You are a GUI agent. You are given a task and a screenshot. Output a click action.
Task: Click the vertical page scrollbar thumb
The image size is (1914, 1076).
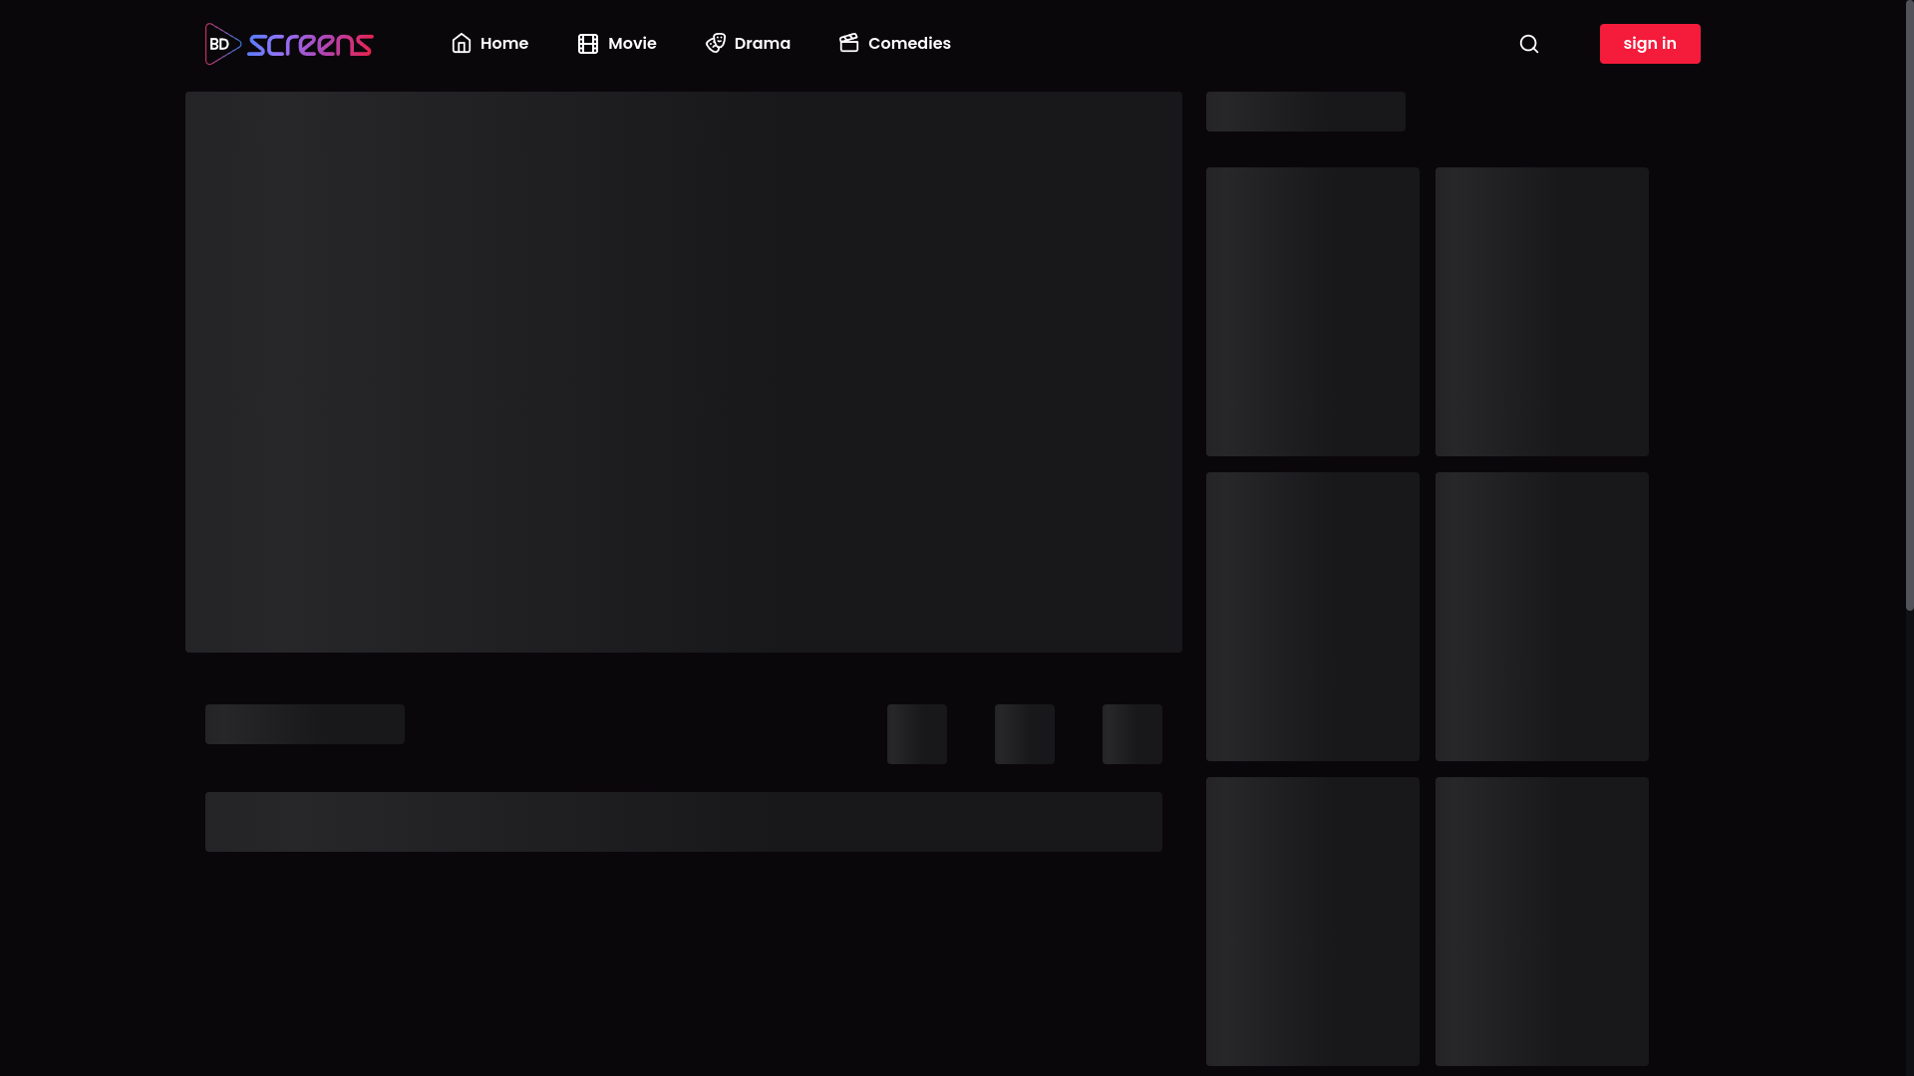[x=1909, y=305]
